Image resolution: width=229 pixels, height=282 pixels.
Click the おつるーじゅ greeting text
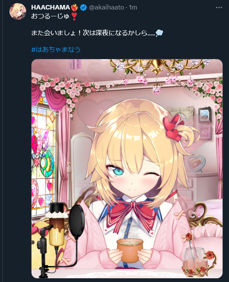(50, 16)
